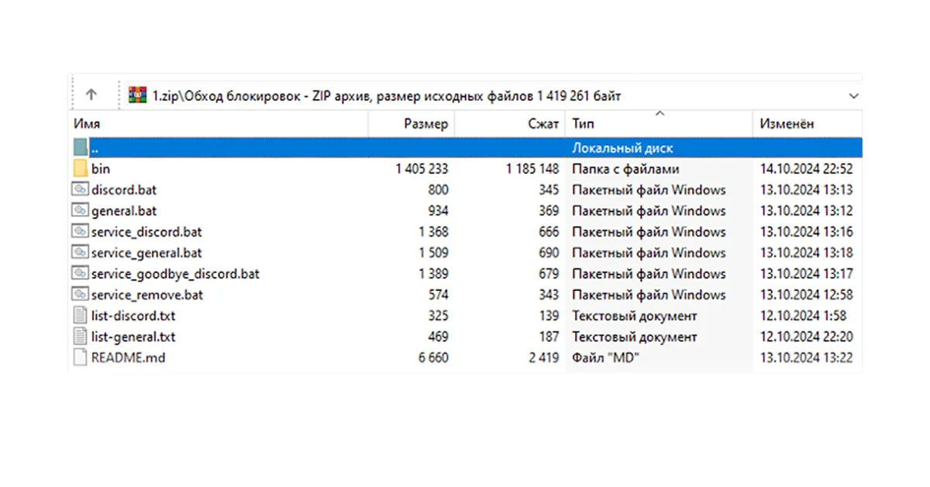
Task: Click the up-one-level arrow icon
Action: tap(91, 95)
